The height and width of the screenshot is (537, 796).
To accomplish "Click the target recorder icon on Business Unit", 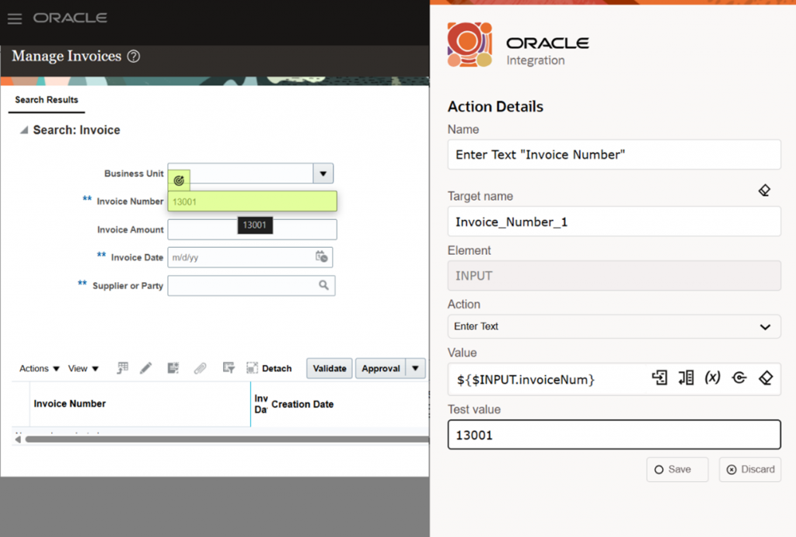I will tap(179, 180).
